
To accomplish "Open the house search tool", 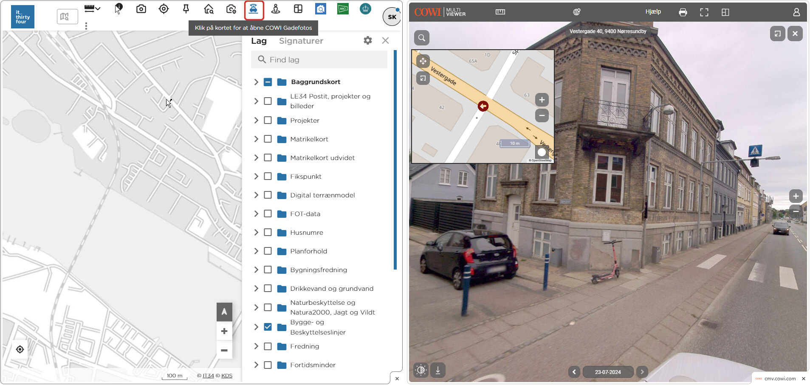I will tap(209, 9).
